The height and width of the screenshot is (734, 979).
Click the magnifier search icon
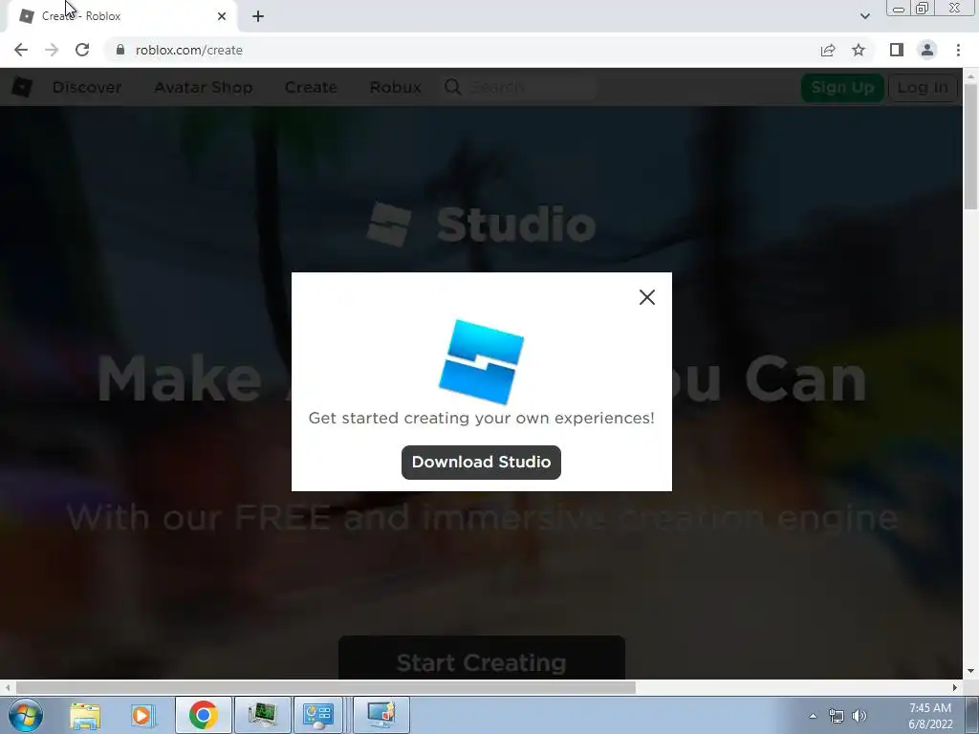click(x=452, y=87)
